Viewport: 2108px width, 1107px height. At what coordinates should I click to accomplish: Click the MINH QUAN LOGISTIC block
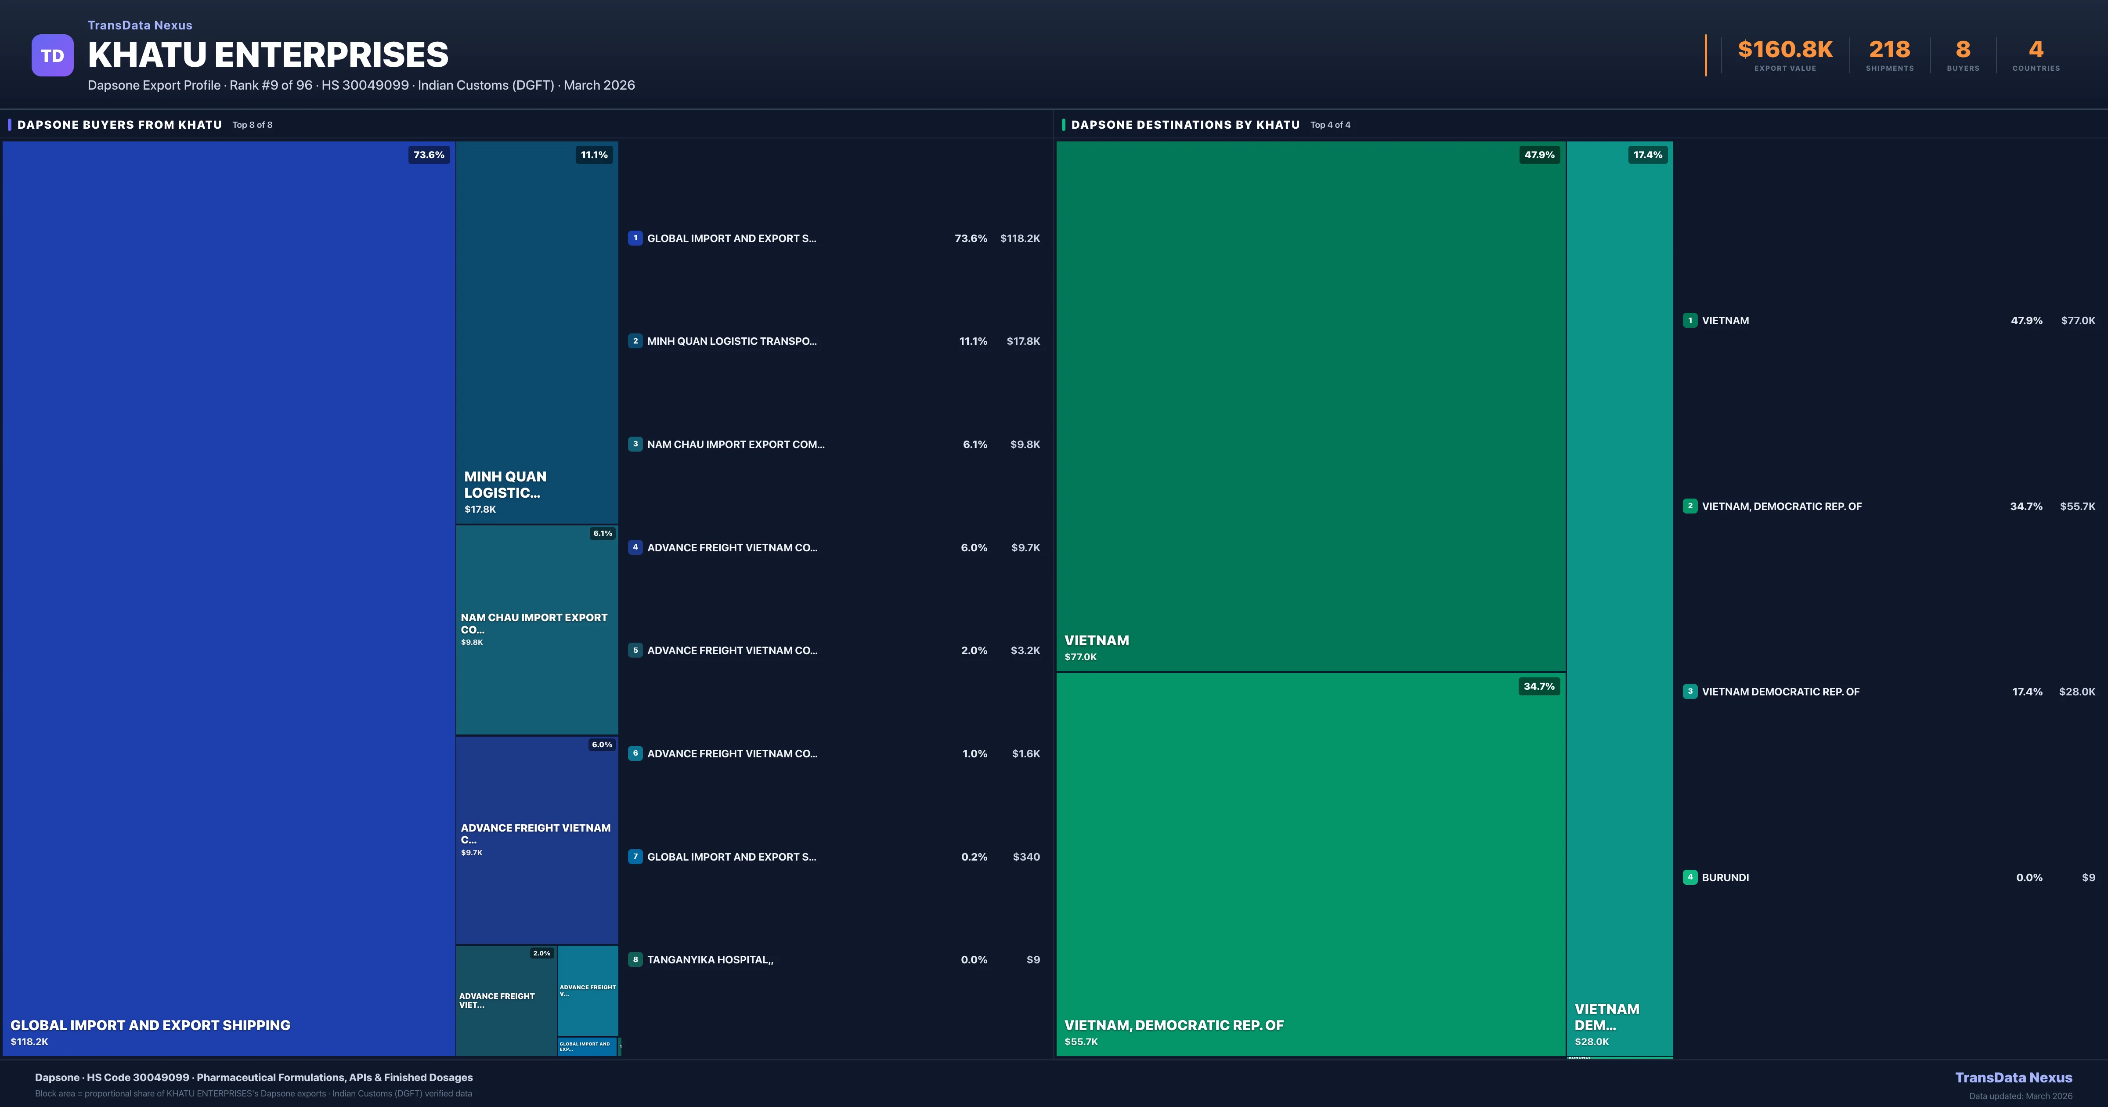537,328
